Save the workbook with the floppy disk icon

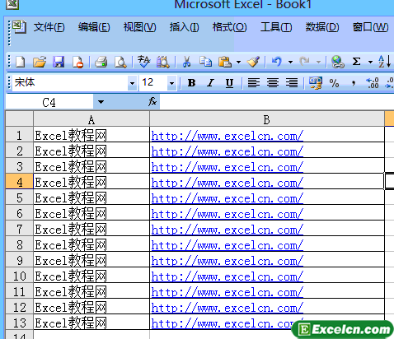[x=59, y=62]
